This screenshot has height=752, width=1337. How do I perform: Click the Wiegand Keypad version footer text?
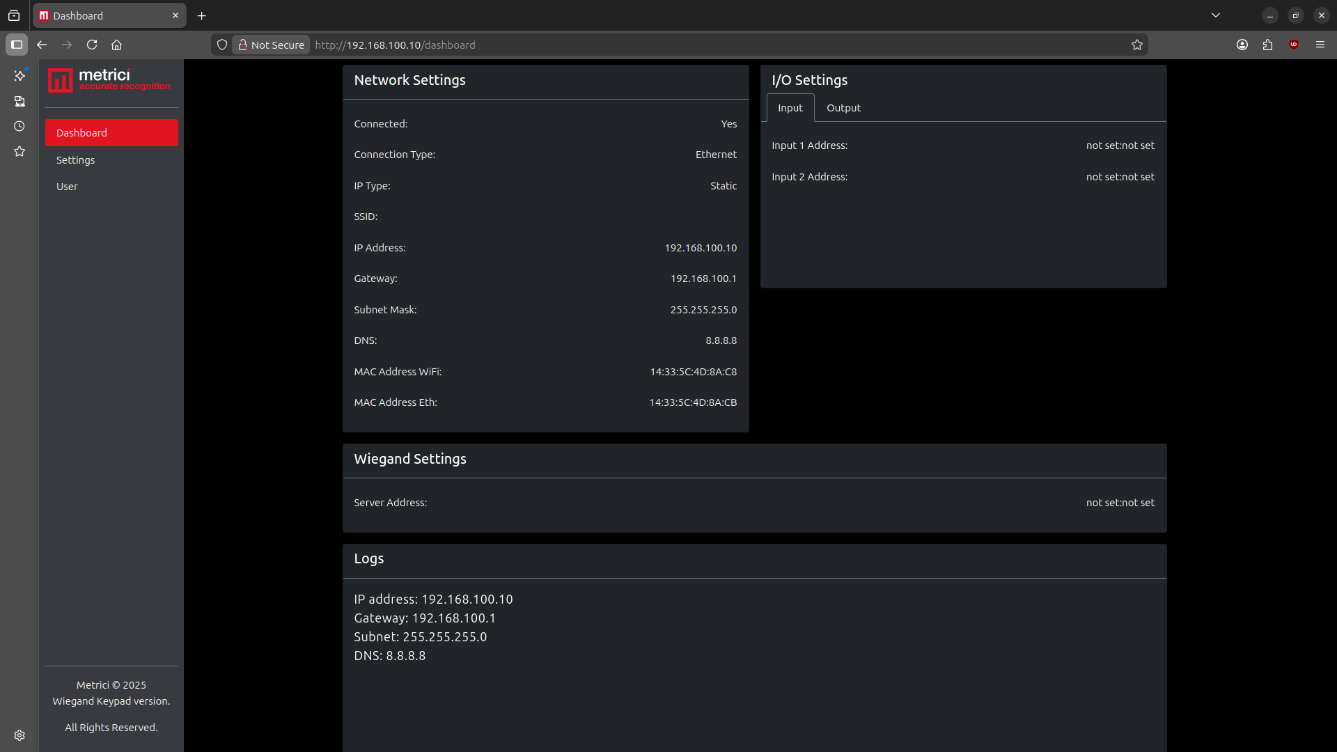pos(111,701)
